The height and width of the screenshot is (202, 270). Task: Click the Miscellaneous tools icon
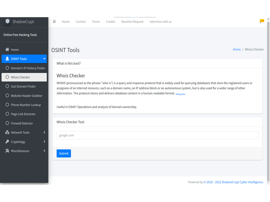point(7,151)
